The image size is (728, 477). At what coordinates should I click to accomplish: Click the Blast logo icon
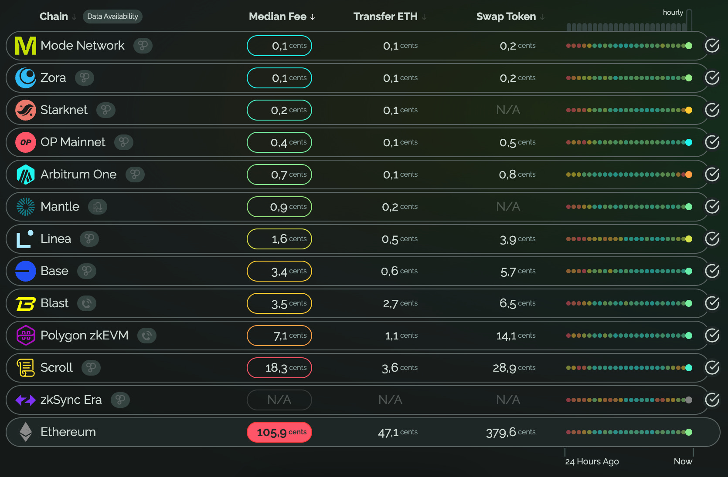click(x=26, y=304)
